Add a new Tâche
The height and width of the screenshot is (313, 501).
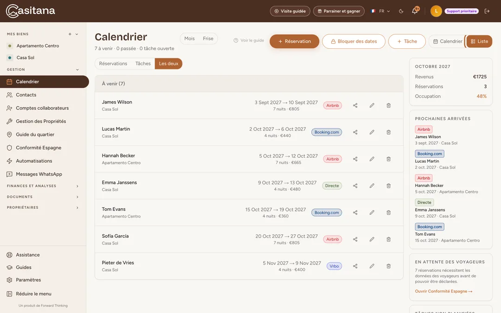click(x=407, y=42)
